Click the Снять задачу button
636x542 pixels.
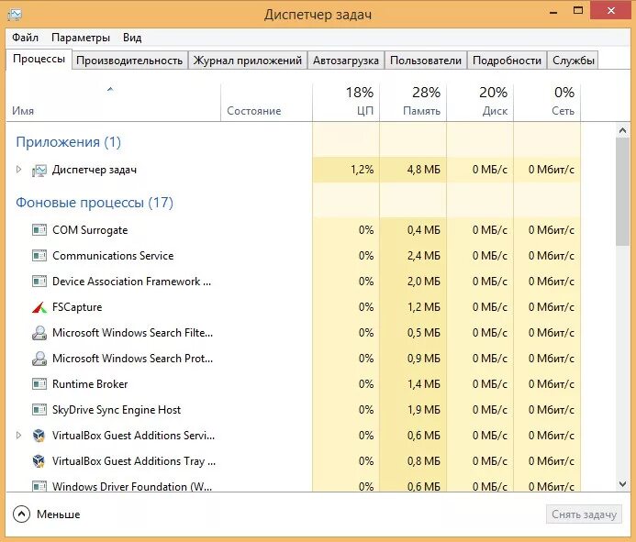(584, 514)
